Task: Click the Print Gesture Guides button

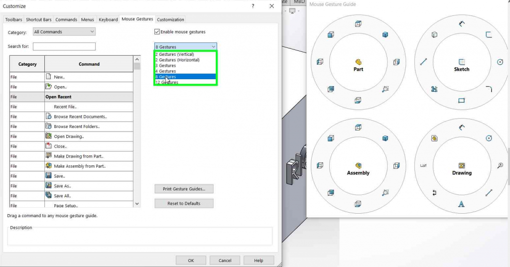Action: coord(184,189)
